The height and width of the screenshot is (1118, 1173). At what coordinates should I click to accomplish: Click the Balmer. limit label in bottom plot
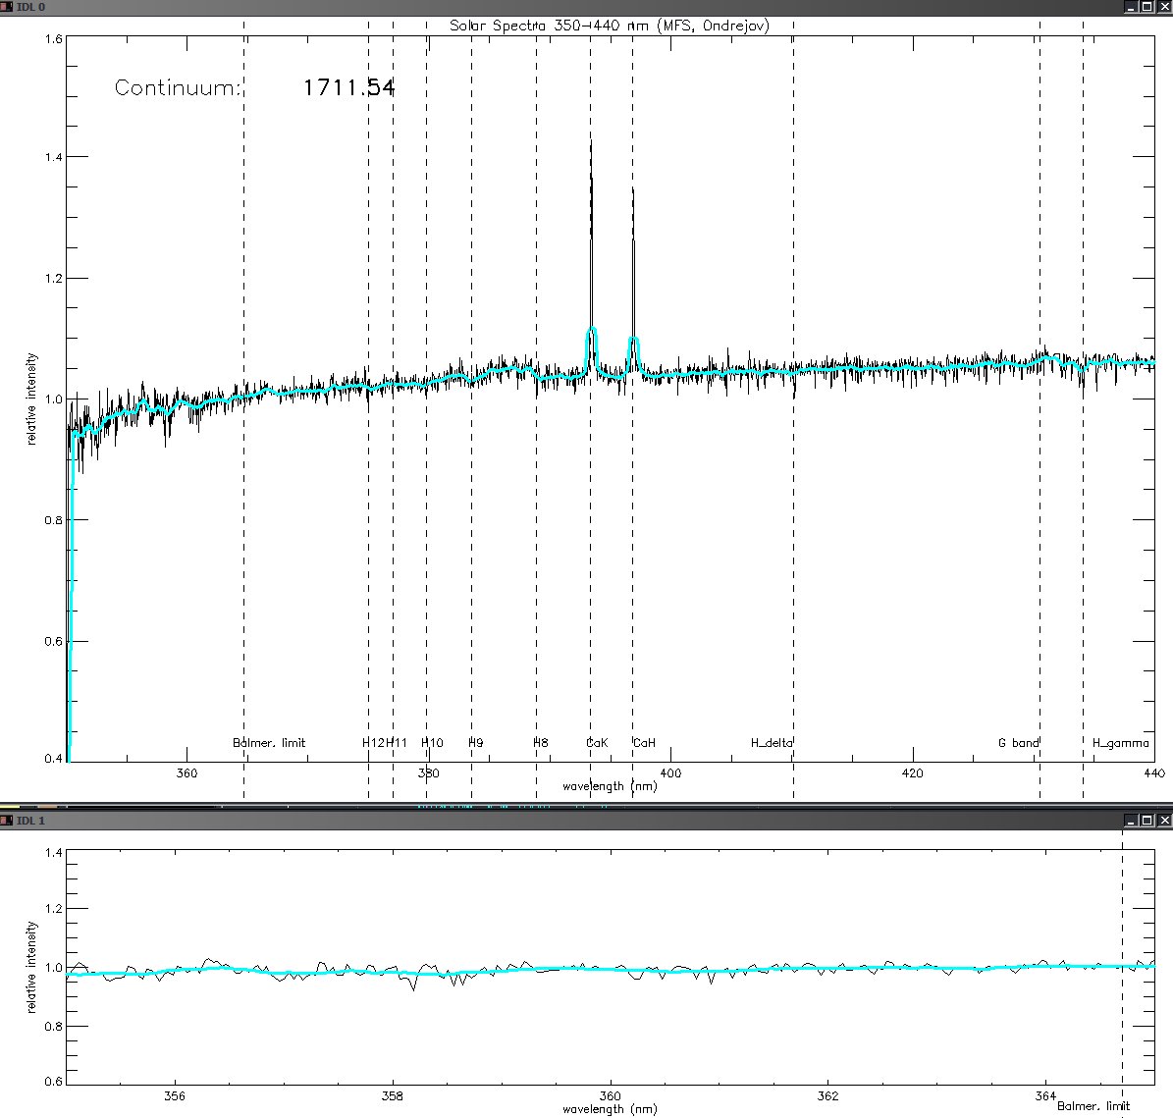pyautogui.click(x=1093, y=1106)
